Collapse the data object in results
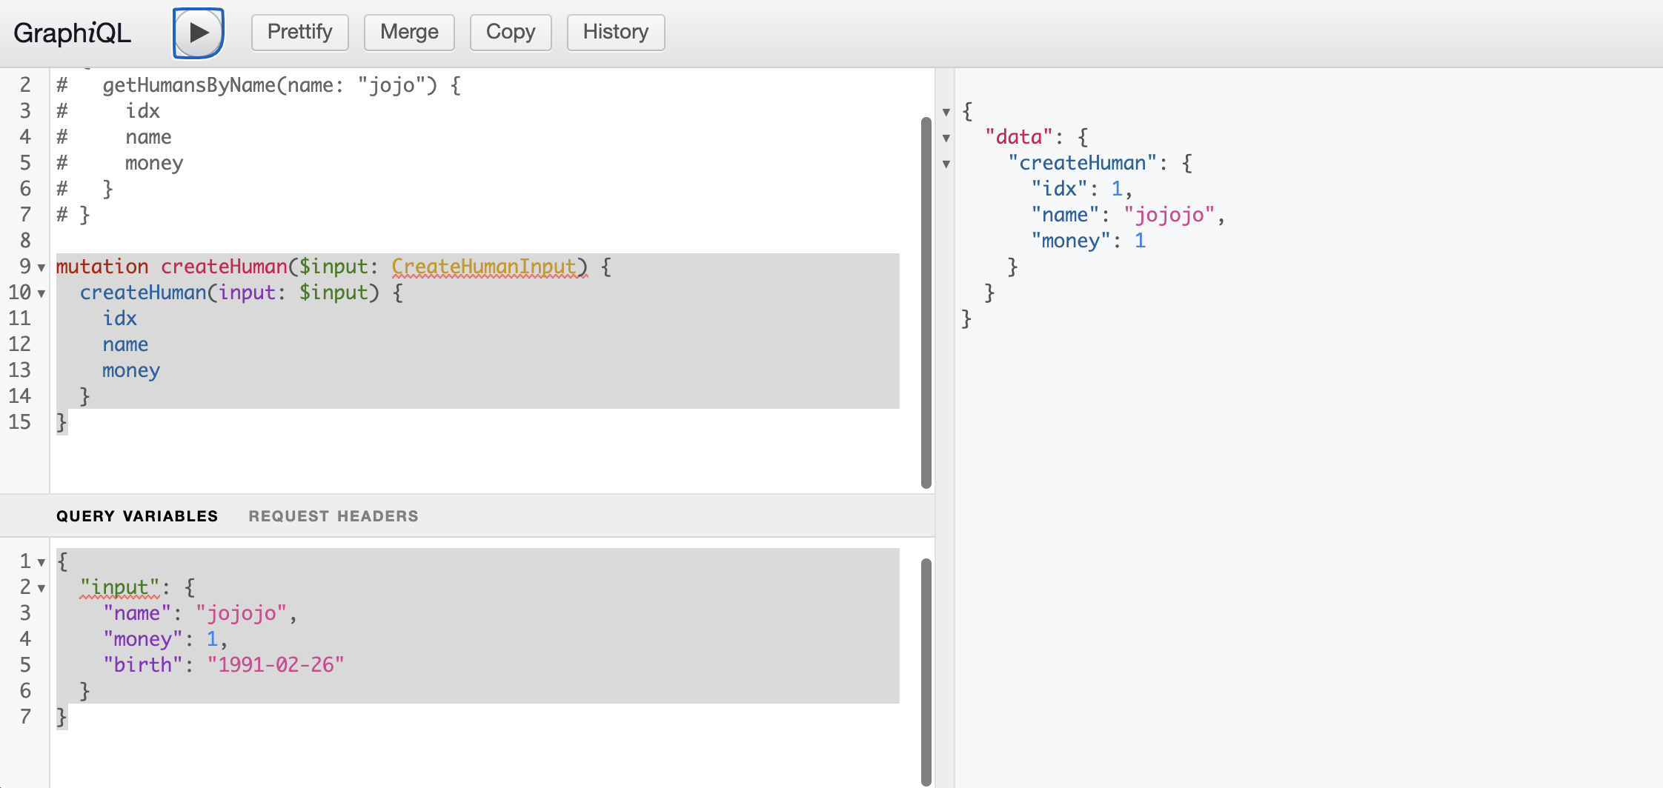 (947, 138)
